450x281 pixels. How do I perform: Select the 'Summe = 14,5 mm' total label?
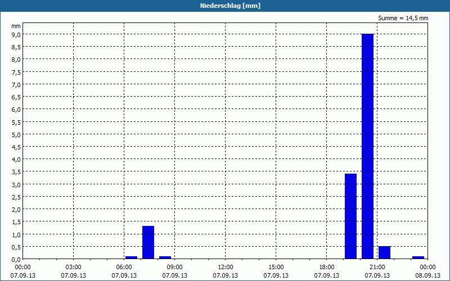(403, 18)
